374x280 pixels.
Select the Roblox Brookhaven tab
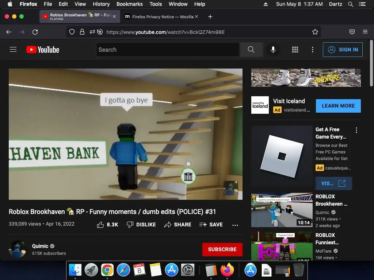click(x=80, y=16)
